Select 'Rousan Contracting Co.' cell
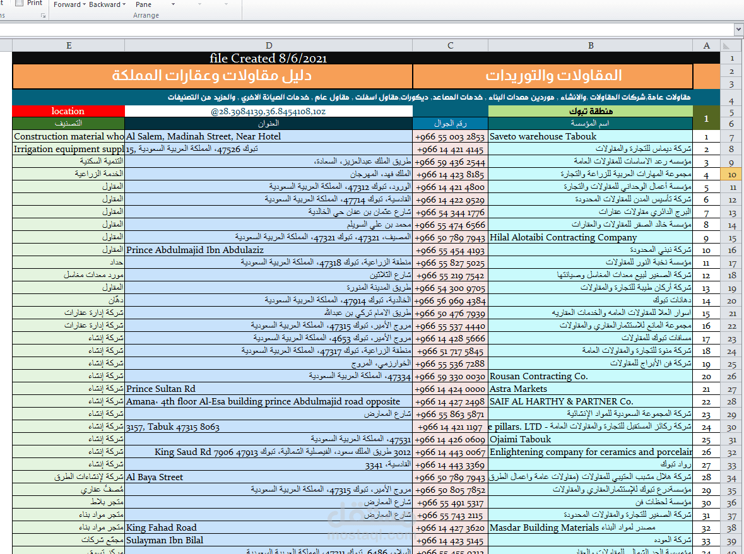 tap(591, 377)
